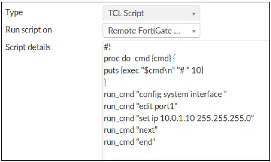The height and width of the screenshot is (162, 271).
Task: Click the closing brace line in the script
Action: tap(105, 82)
